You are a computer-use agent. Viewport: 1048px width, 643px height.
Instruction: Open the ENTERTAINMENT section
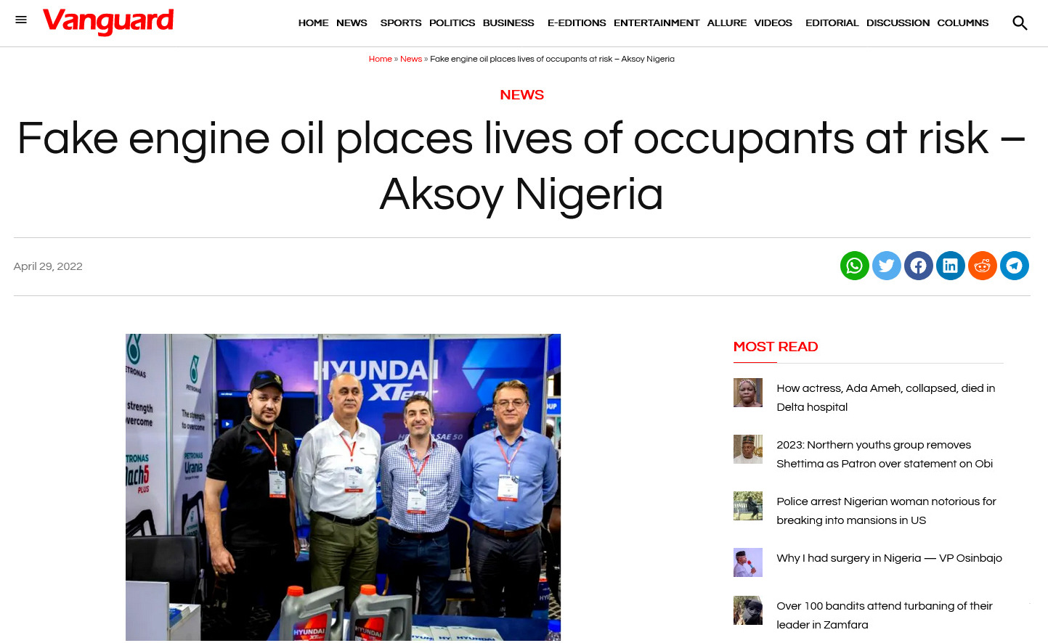click(657, 23)
